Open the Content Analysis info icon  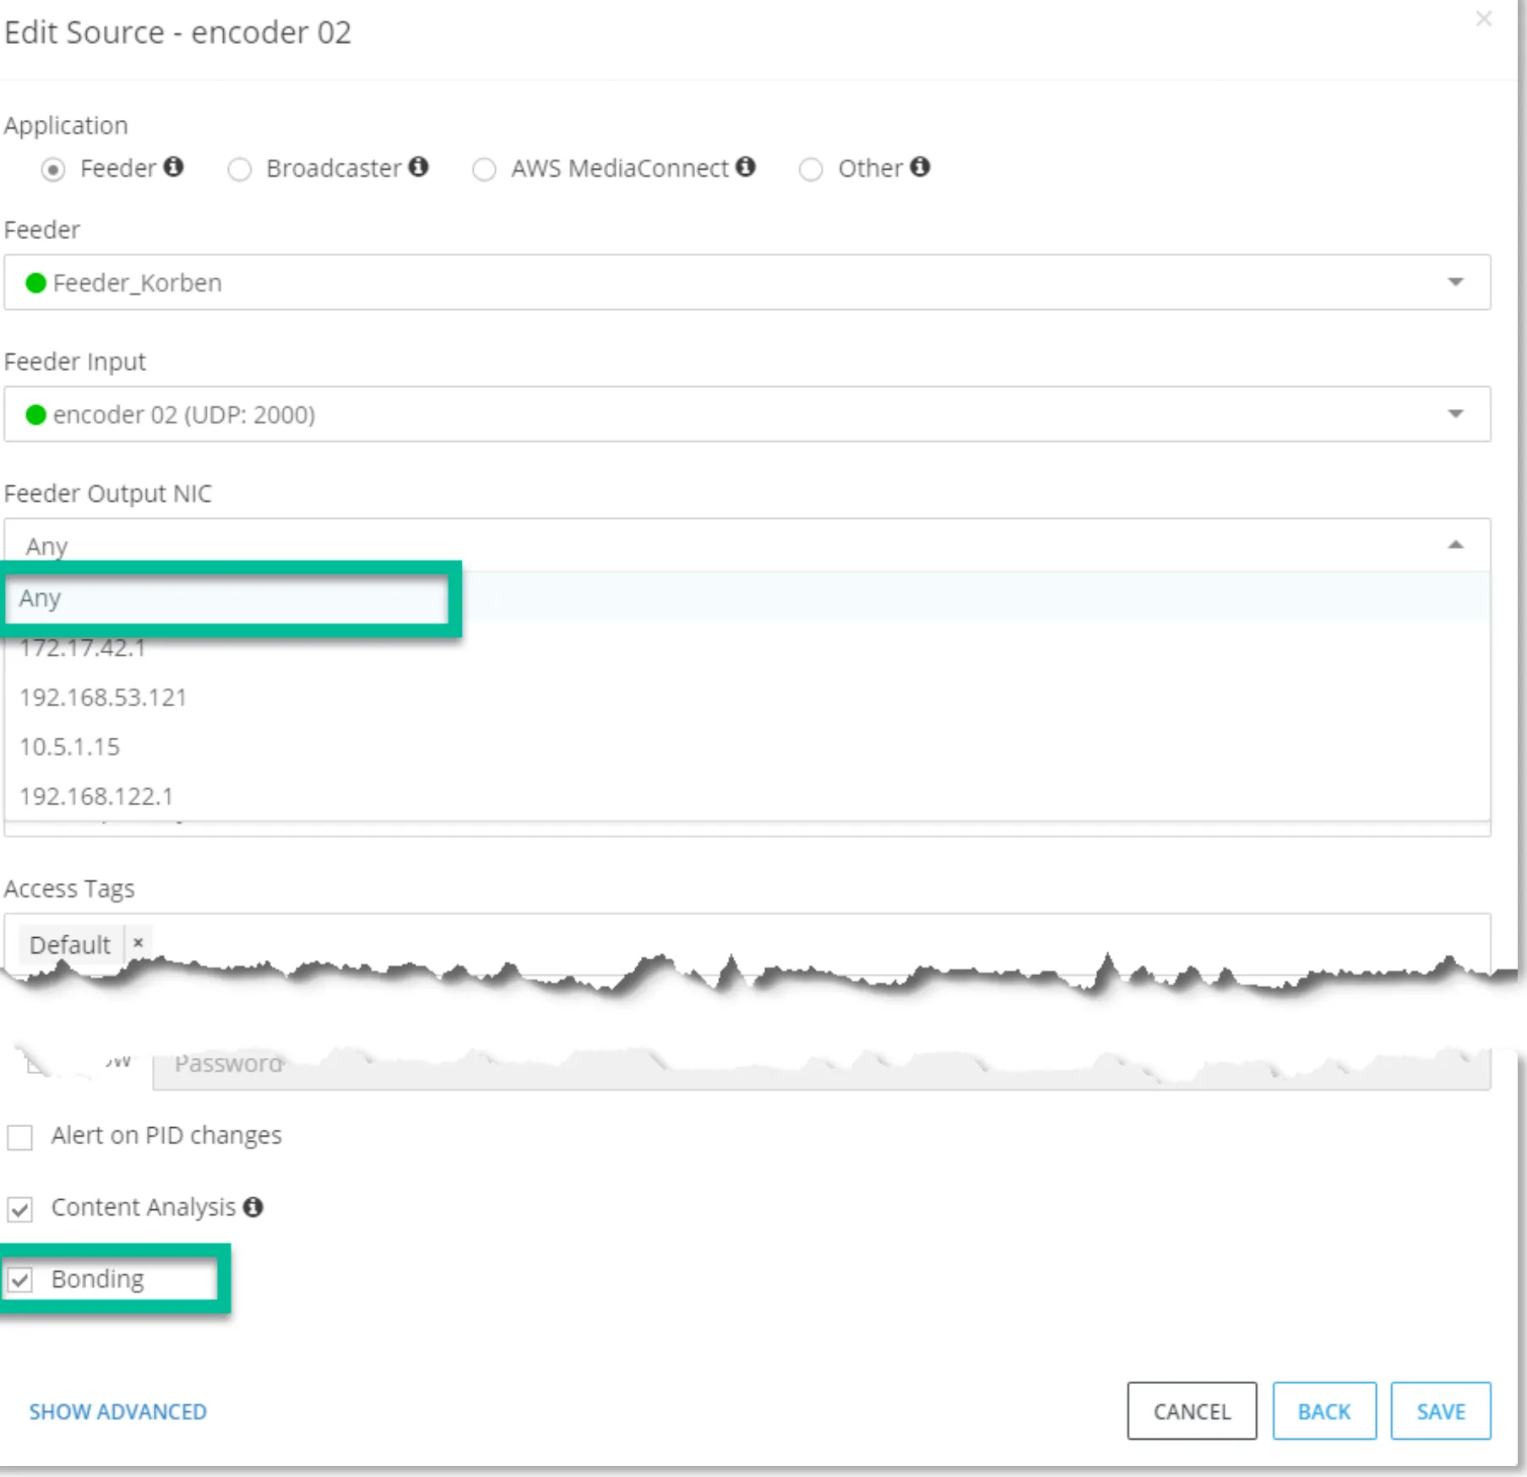pos(253,1207)
